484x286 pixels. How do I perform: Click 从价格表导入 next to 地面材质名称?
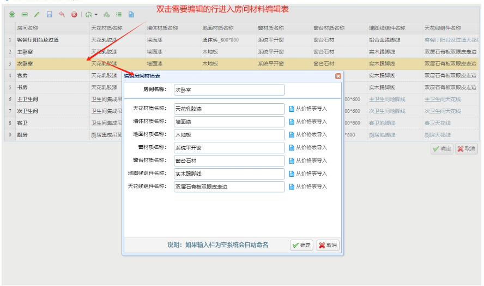tap(308, 134)
